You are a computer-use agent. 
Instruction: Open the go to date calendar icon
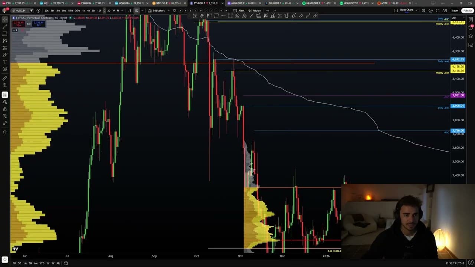66,263
